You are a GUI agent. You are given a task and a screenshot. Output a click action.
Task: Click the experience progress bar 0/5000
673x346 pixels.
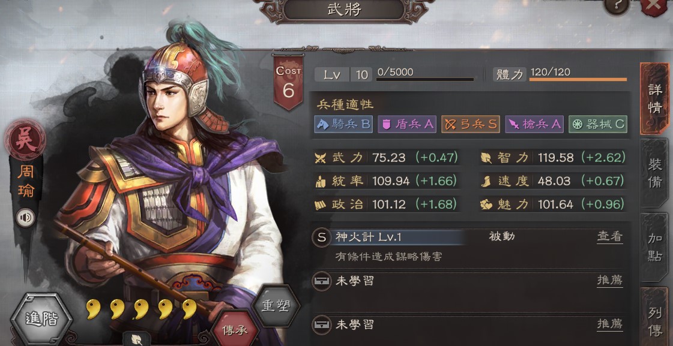pos(425,74)
